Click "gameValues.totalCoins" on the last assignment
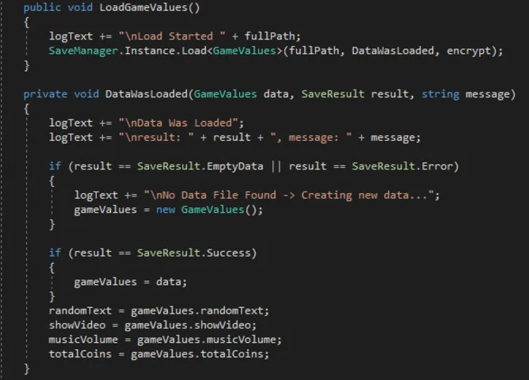This screenshot has height=380, width=529. click(197, 354)
